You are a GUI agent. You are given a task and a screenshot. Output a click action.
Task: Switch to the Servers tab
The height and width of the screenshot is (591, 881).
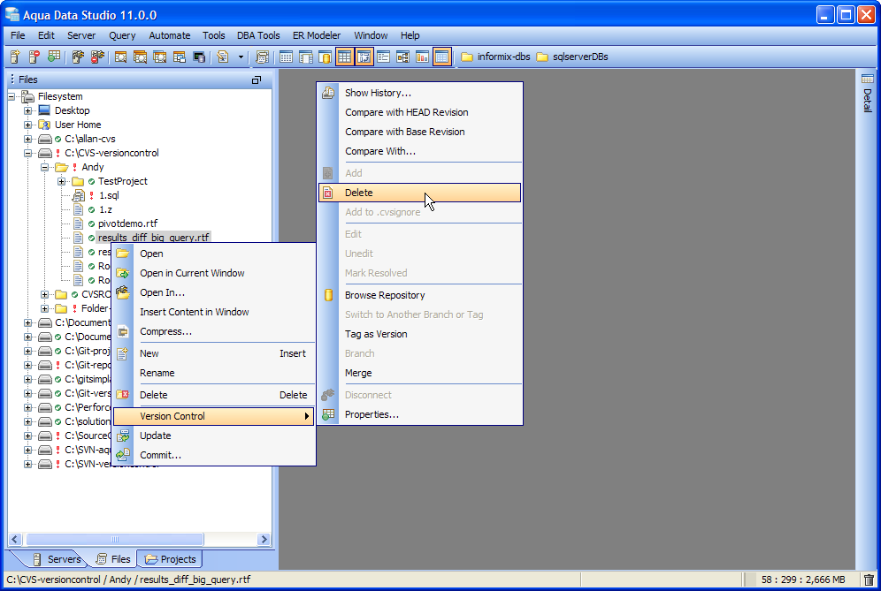coord(57,559)
